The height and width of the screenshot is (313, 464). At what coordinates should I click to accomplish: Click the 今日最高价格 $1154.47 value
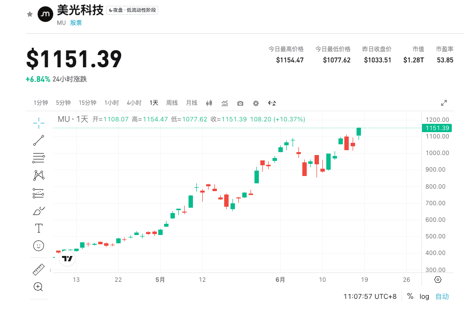pos(290,60)
